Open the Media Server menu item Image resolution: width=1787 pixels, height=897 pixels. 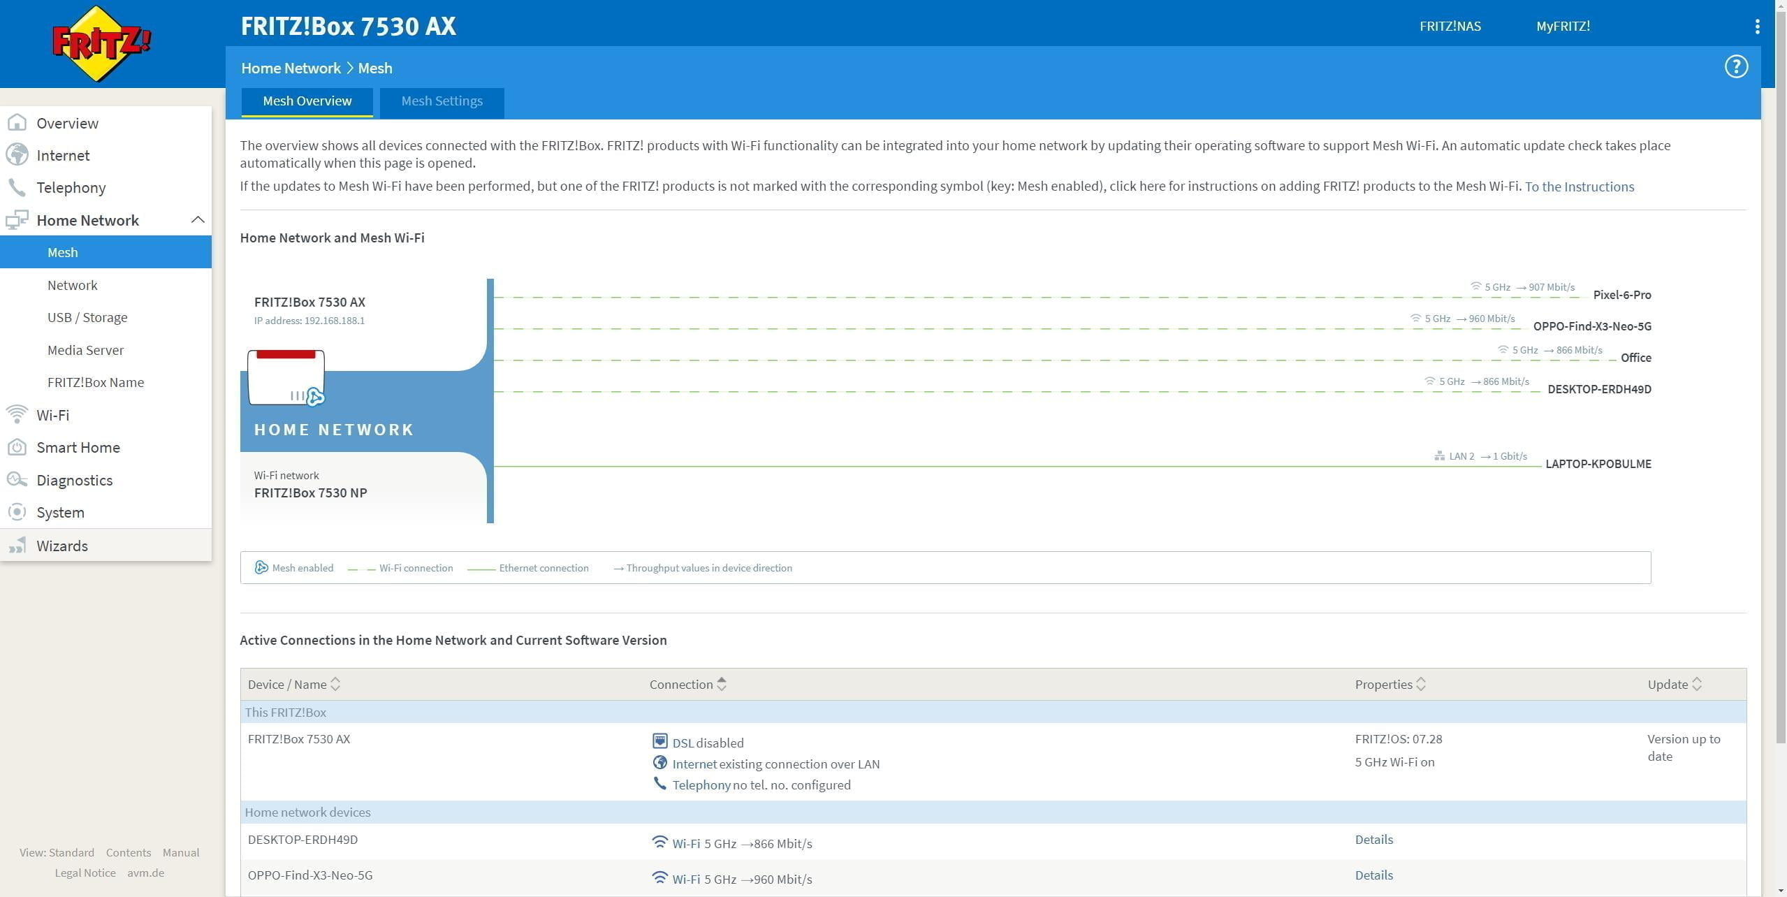point(85,350)
